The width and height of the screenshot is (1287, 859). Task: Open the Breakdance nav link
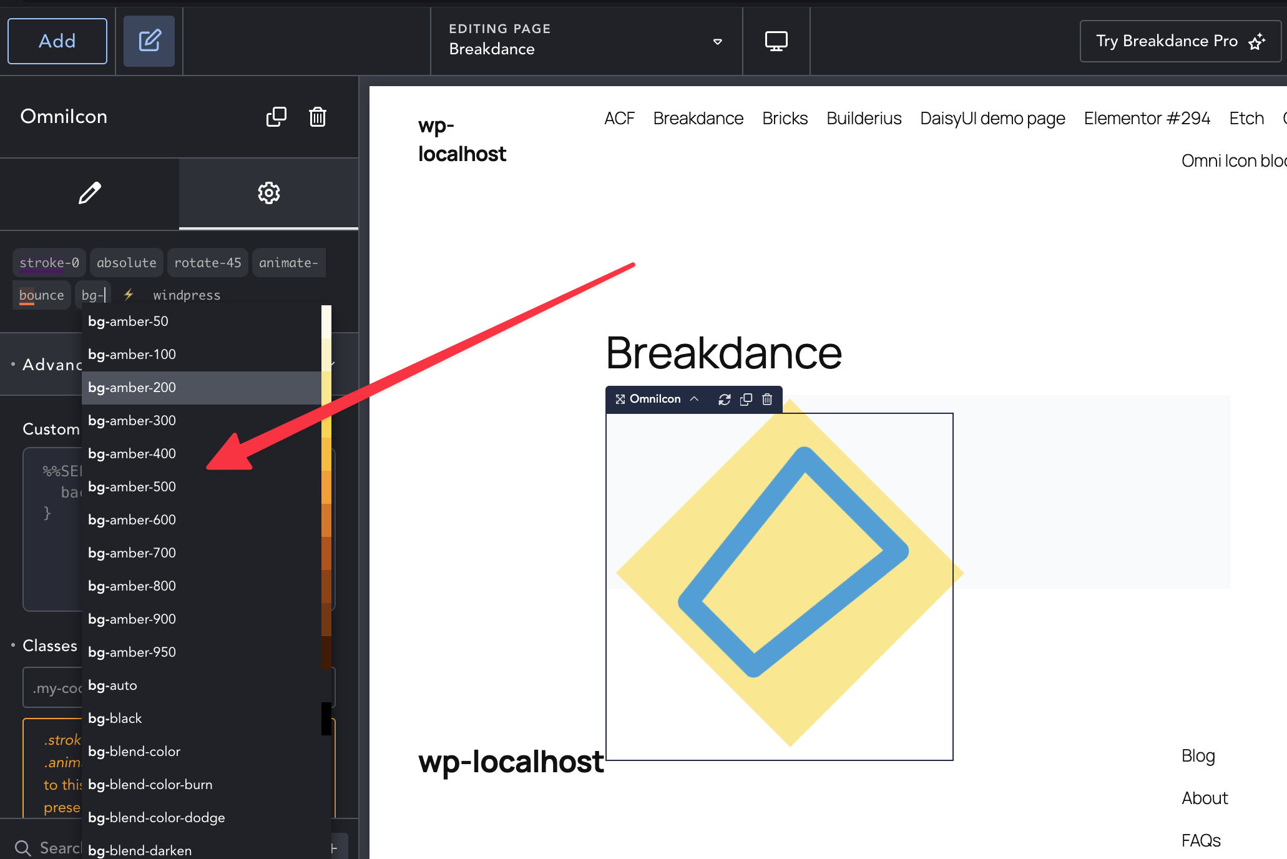[x=698, y=119]
